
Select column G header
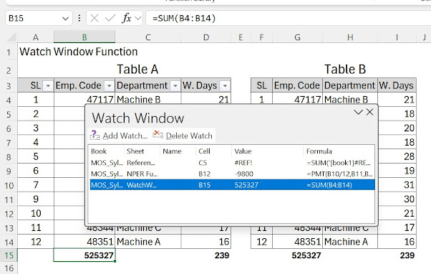click(297, 37)
